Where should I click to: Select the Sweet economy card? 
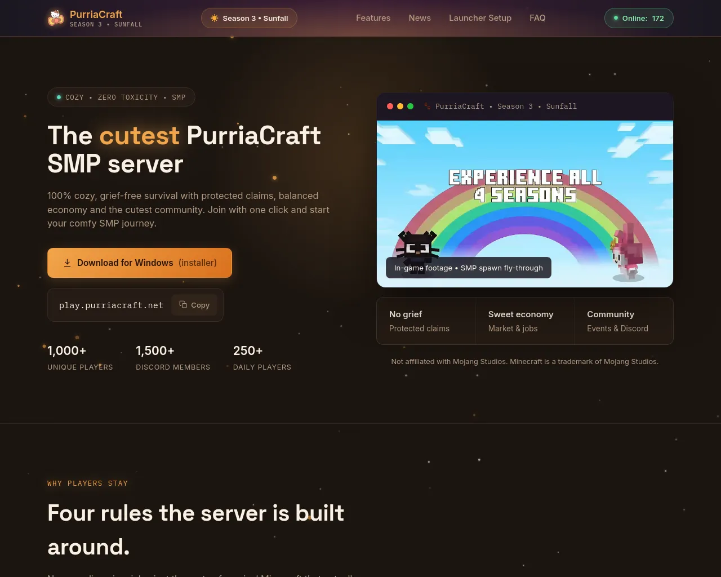coord(525,321)
